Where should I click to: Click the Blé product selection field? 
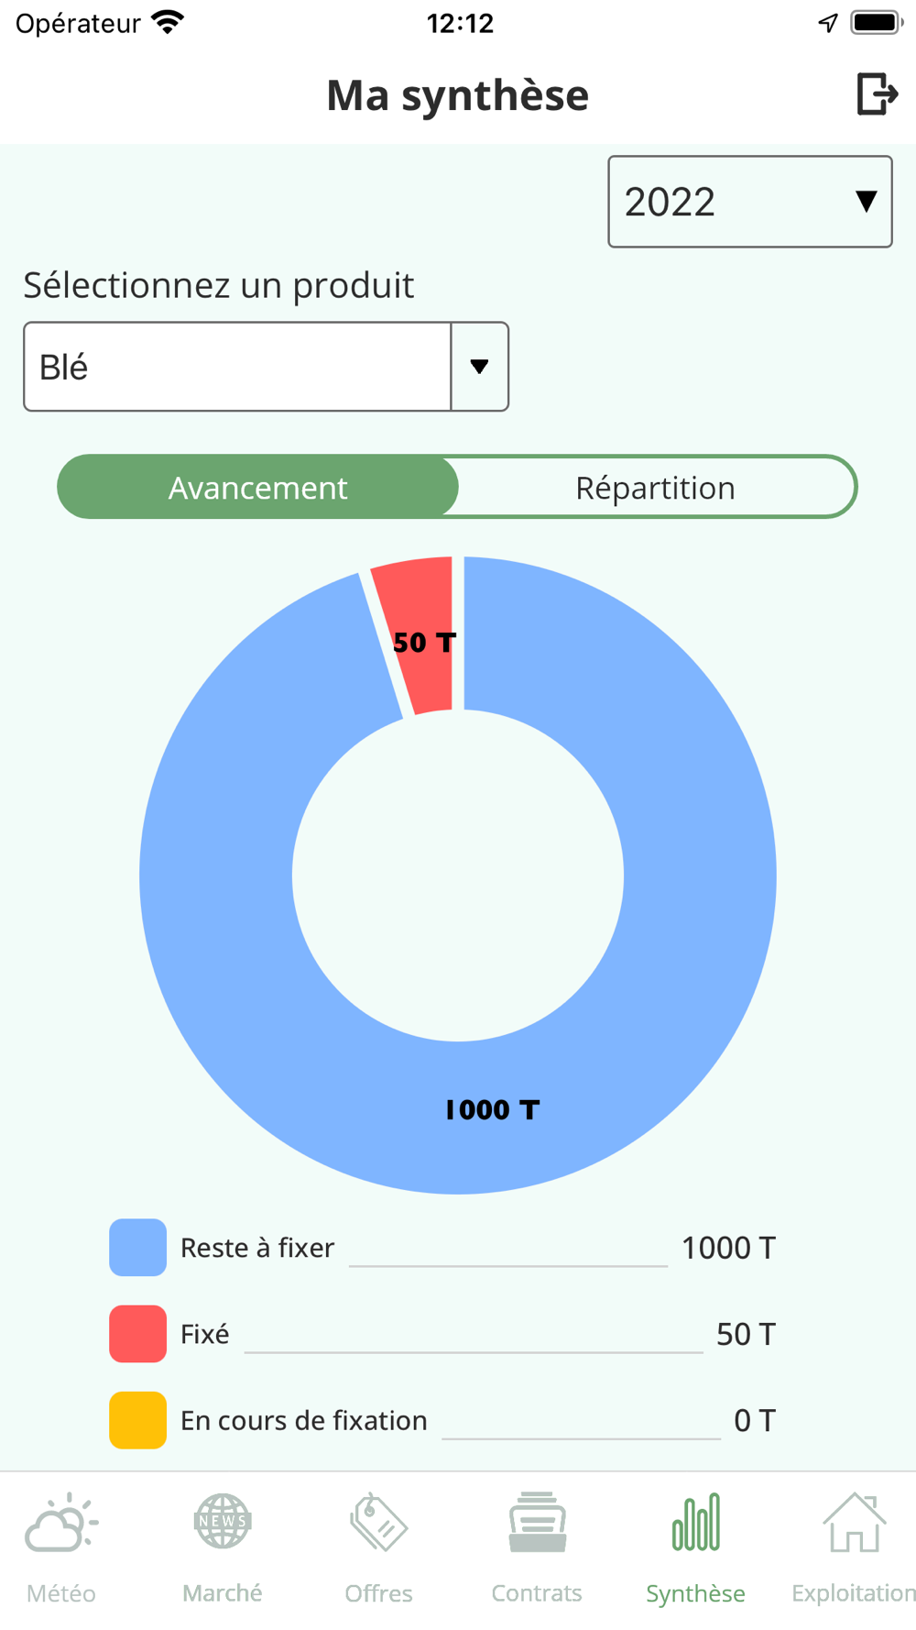tap(266, 367)
